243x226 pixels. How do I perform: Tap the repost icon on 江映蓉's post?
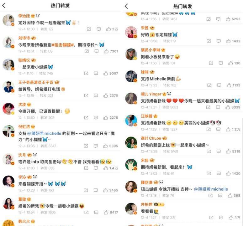click(x=209, y=129)
